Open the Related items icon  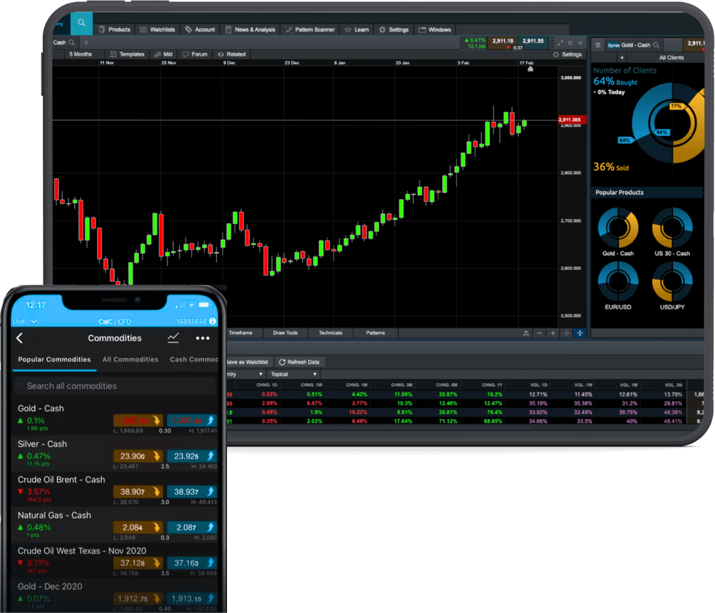pyautogui.click(x=232, y=54)
